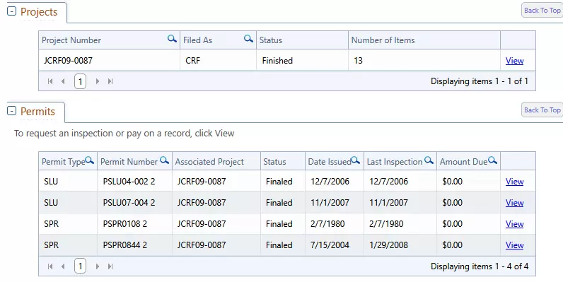View permit PSPR0108 2
Screen dimensions: 563x282
tap(514, 224)
